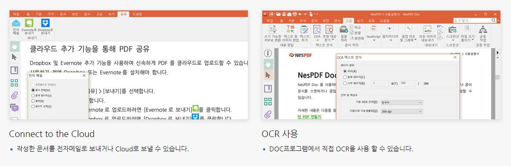Switch to 공유 tab in the cloud sharing window
511x166 pixels.
124,14
